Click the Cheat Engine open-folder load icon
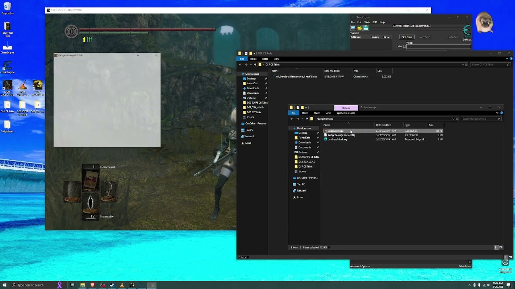This screenshot has width=515, height=289. (x=360, y=28)
